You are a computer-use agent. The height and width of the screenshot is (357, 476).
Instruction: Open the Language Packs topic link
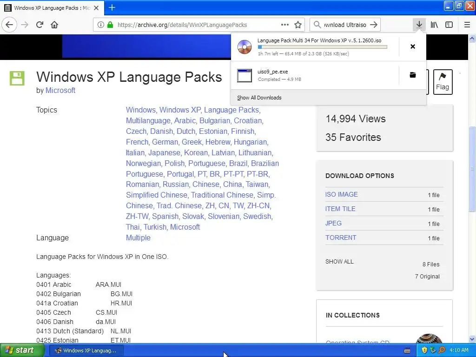[x=231, y=110]
